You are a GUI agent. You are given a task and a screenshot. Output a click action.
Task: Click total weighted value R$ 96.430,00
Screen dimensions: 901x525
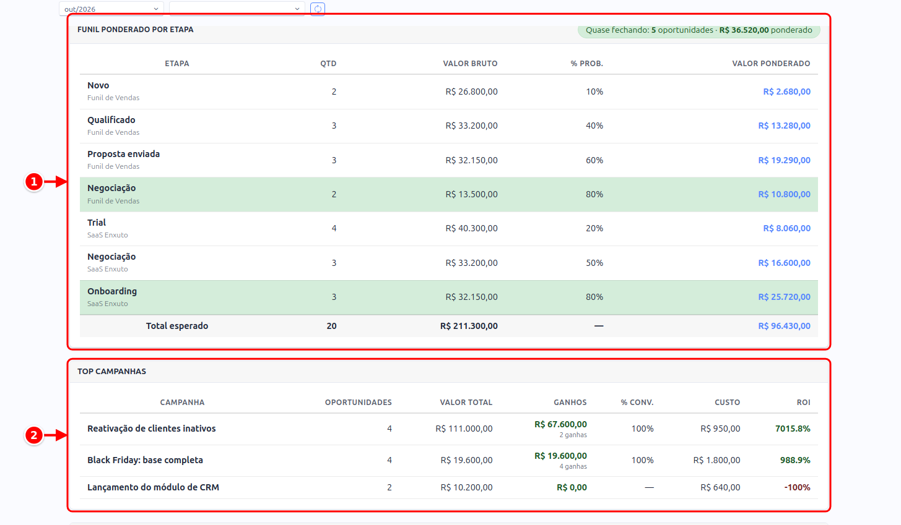784,326
